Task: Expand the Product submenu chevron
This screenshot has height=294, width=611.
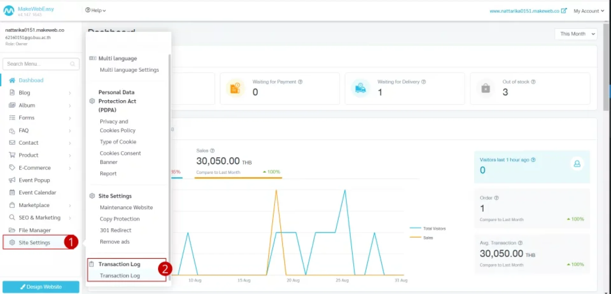Action: (70, 156)
